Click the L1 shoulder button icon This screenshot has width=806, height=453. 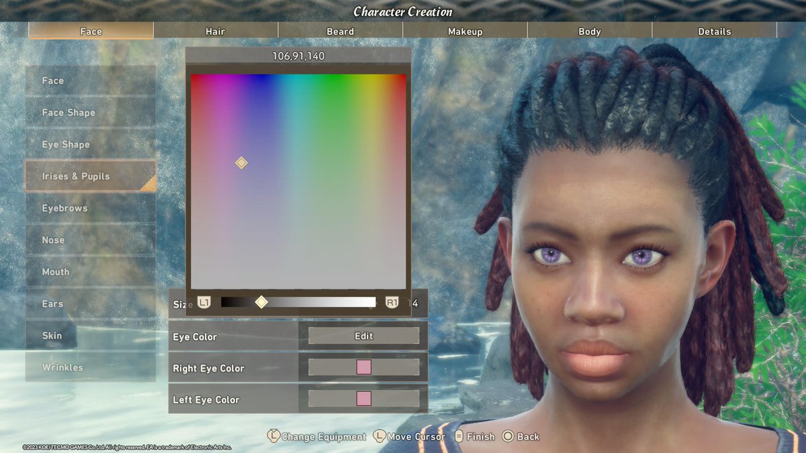(204, 303)
